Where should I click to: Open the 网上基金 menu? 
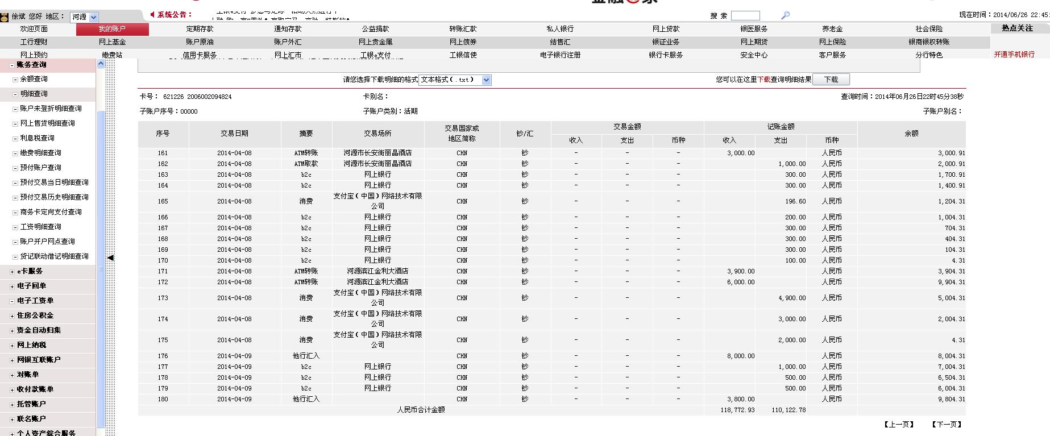pos(113,42)
